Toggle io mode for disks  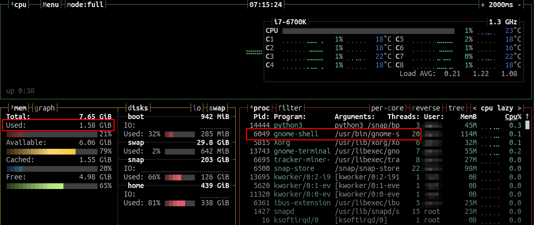click(x=197, y=108)
